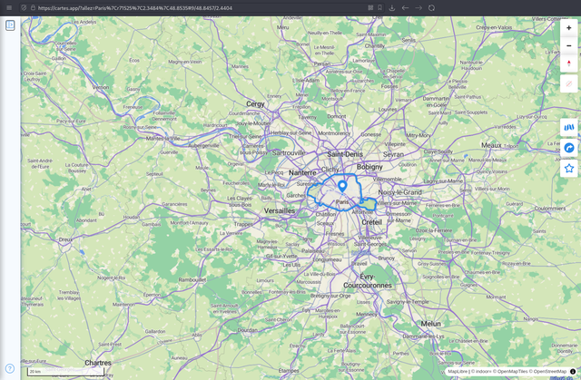This screenshot has width=581, height=380.
Task: Toggle the attribution info icon
Action: click(x=573, y=371)
